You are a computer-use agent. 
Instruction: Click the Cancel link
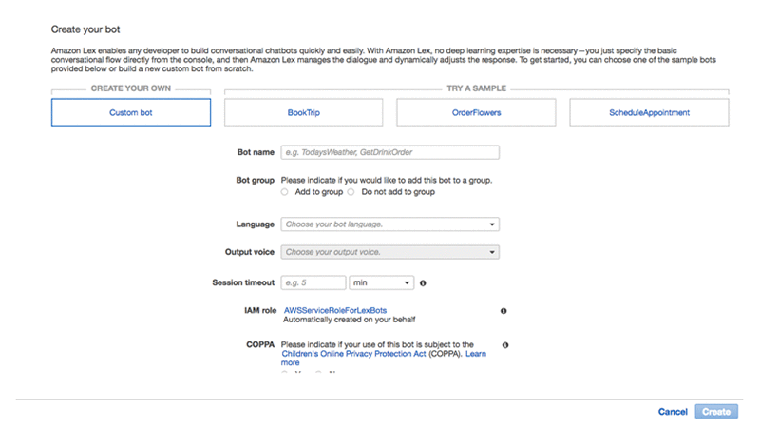point(673,412)
